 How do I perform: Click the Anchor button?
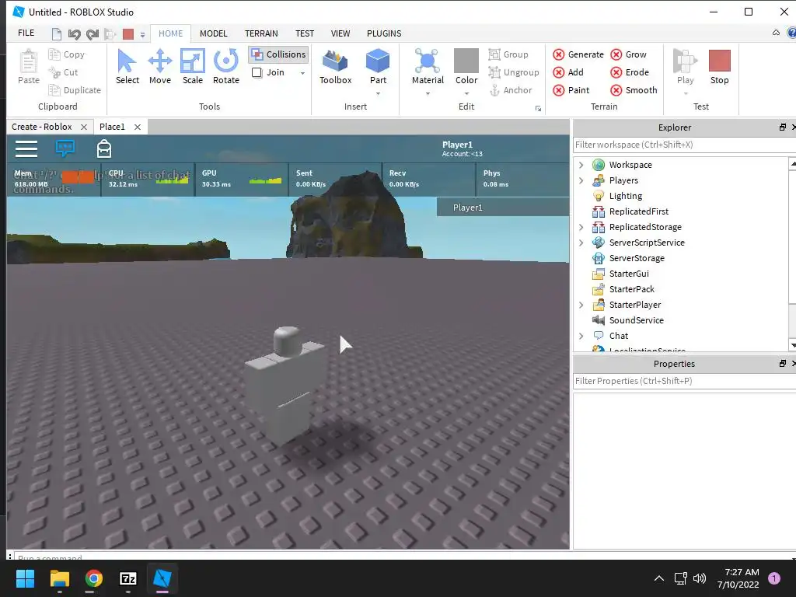510,90
